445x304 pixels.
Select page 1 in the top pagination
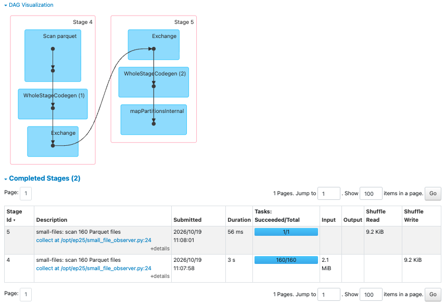tap(26, 194)
